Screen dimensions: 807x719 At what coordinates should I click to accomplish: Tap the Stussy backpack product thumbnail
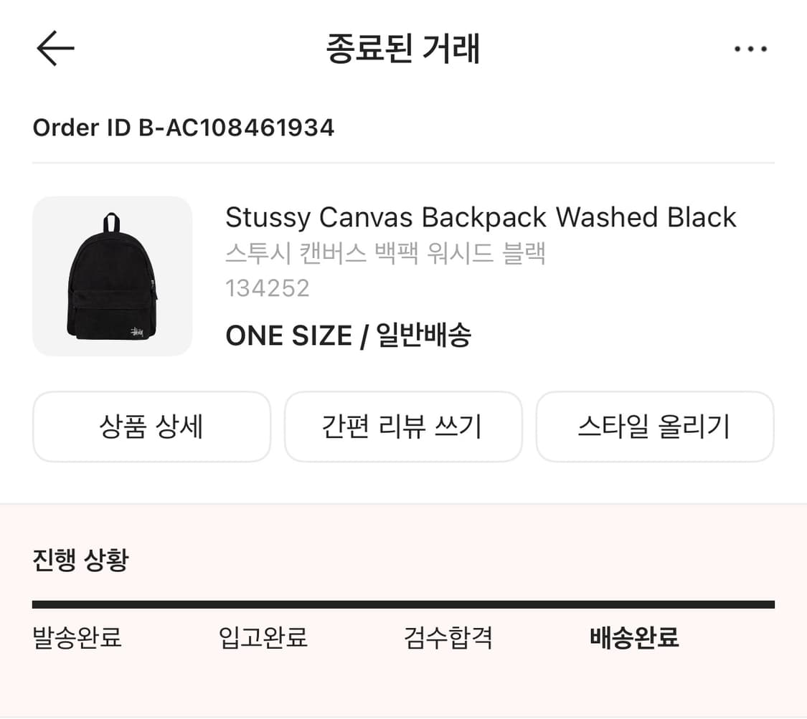point(112,277)
